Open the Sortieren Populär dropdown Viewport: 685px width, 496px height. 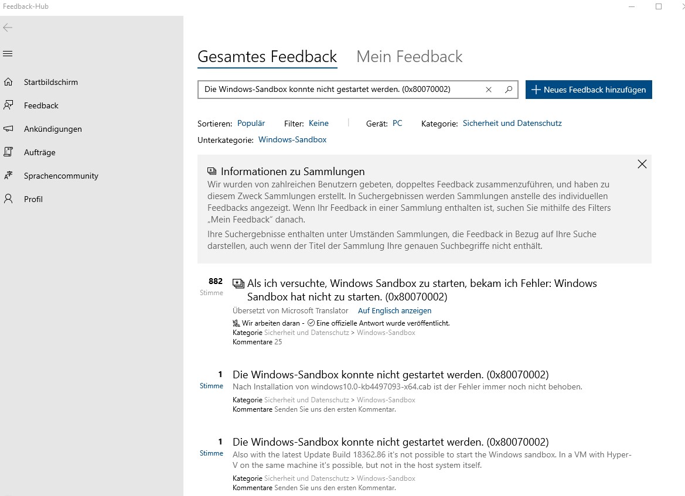tap(251, 123)
